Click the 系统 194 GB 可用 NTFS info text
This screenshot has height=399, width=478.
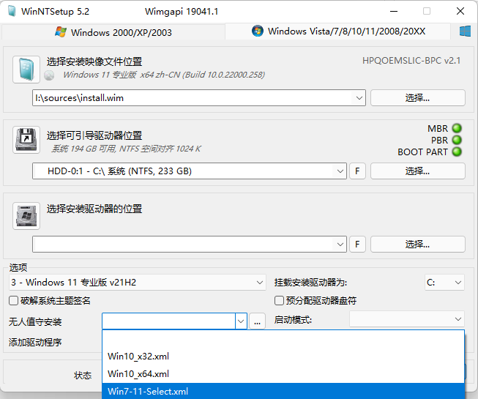click(126, 149)
